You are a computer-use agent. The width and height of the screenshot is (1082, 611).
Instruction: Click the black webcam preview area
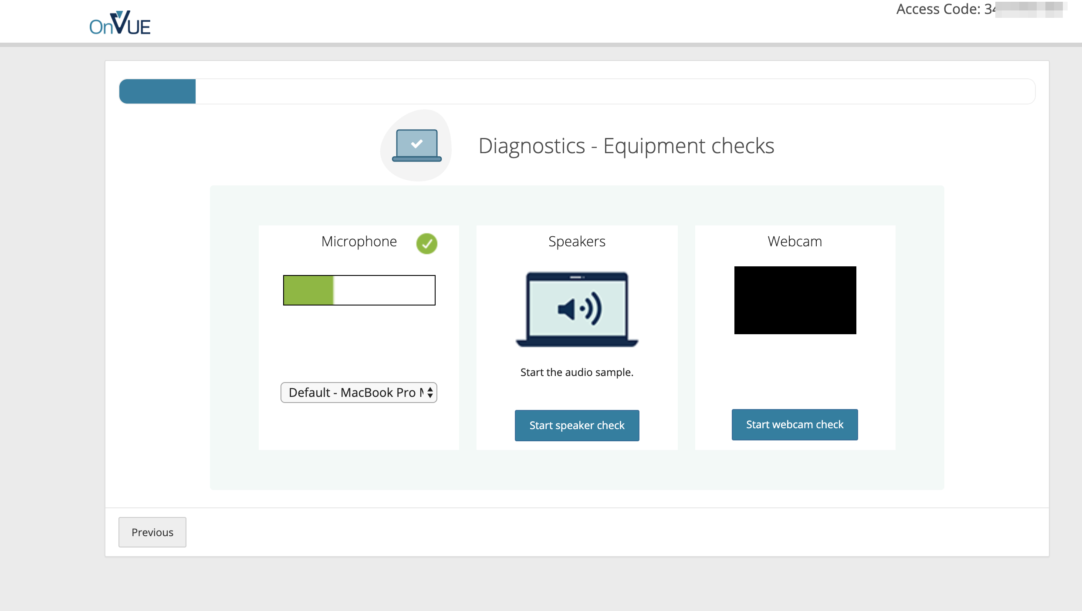coord(795,300)
